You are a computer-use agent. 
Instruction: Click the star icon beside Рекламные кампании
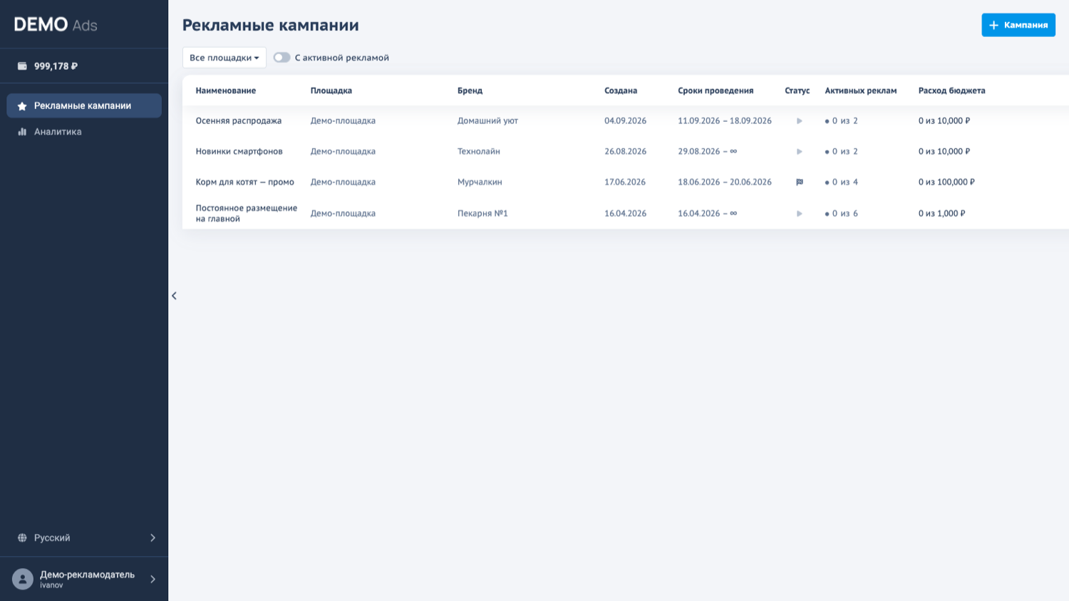(22, 106)
